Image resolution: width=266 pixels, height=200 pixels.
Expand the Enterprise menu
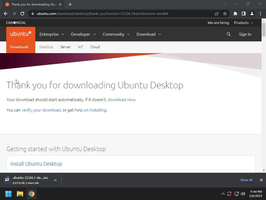point(52,34)
